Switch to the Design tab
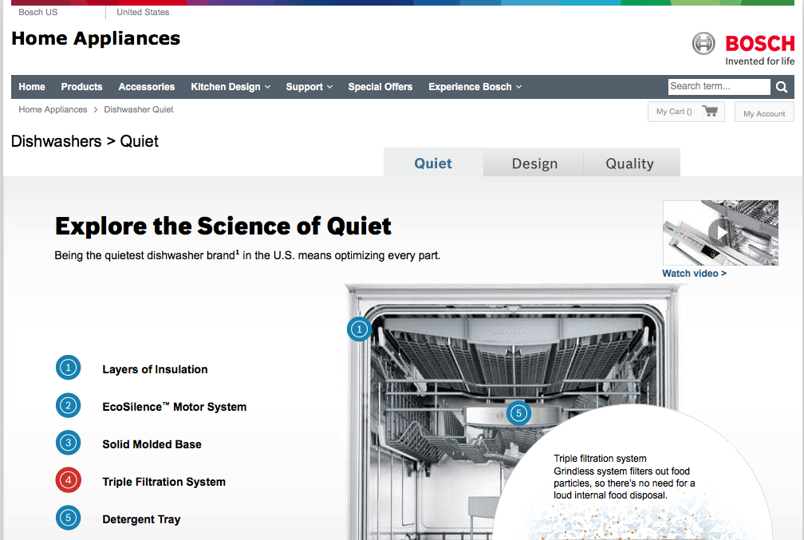This screenshot has height=540, width=804. pos(534,163)
